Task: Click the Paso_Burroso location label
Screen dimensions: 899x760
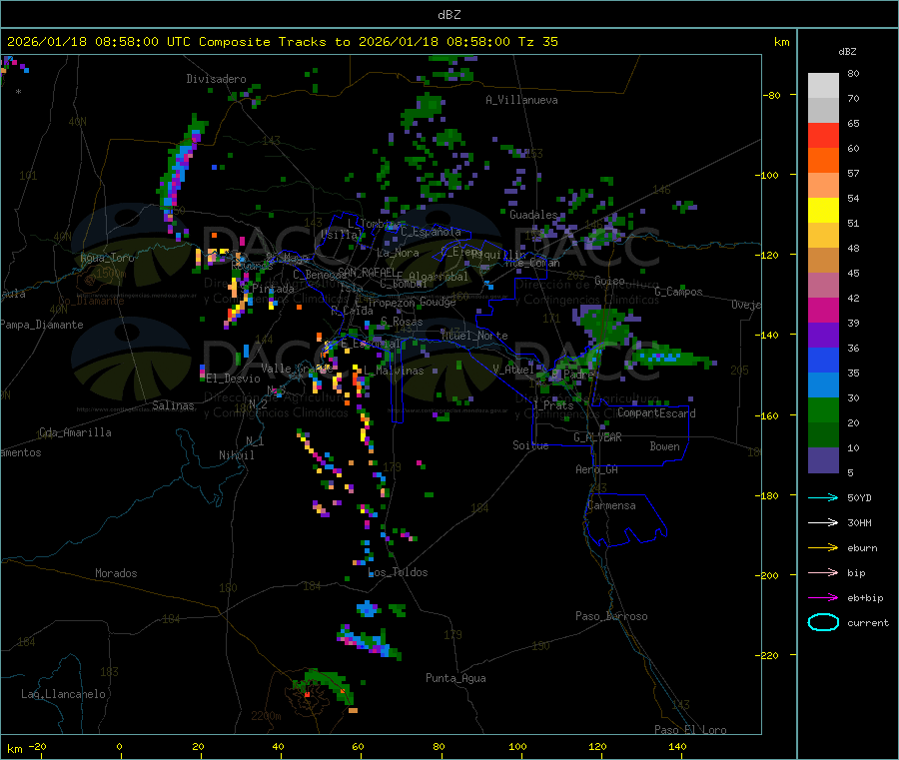Action: click(x=611, y=616)
